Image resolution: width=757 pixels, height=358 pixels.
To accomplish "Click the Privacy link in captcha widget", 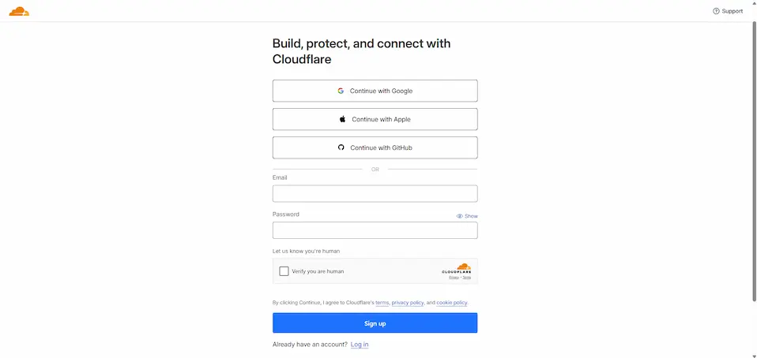I will [454, 278].
